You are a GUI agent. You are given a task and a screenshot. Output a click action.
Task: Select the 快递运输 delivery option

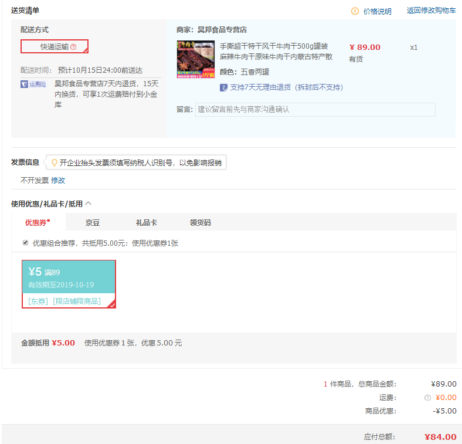(55, 46)
